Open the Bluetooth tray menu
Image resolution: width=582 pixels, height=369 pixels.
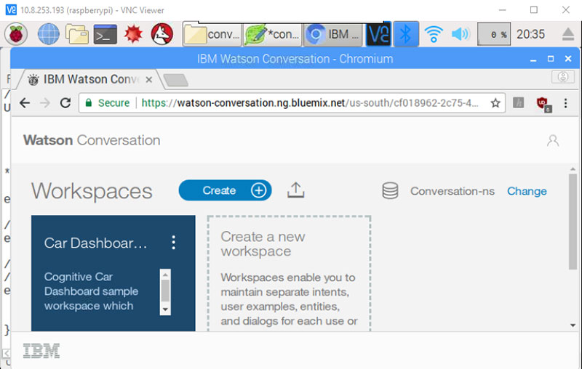point(406,34)
